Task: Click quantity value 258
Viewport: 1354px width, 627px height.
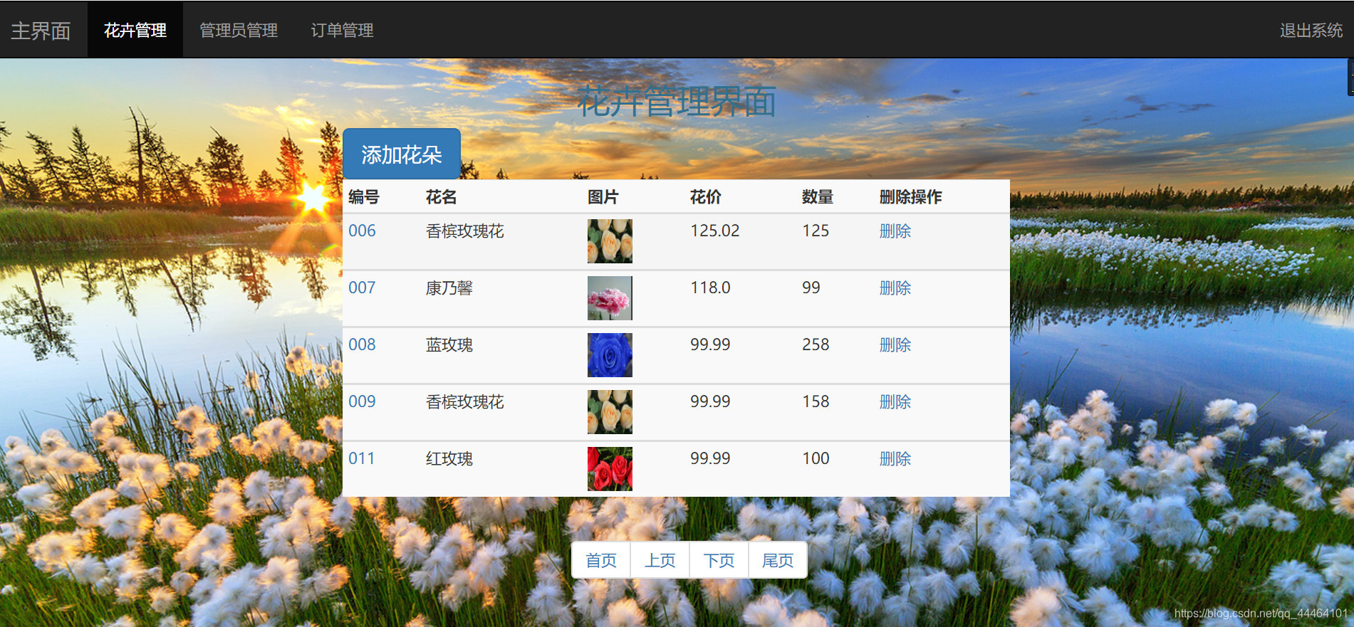Action: tap(816, 344)
